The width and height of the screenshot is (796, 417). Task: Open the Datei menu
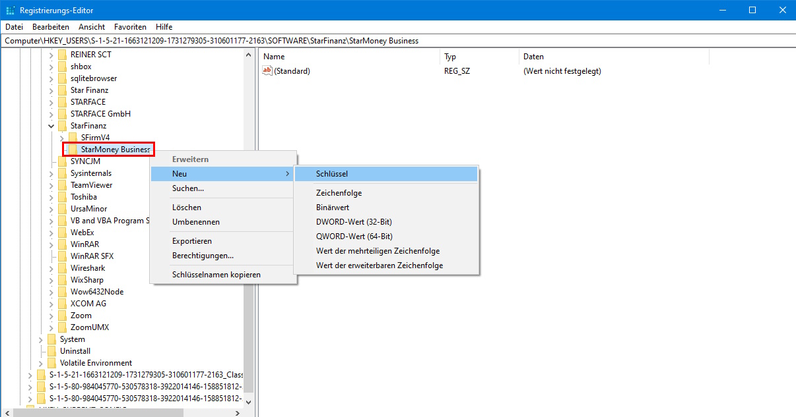[14, 27]
